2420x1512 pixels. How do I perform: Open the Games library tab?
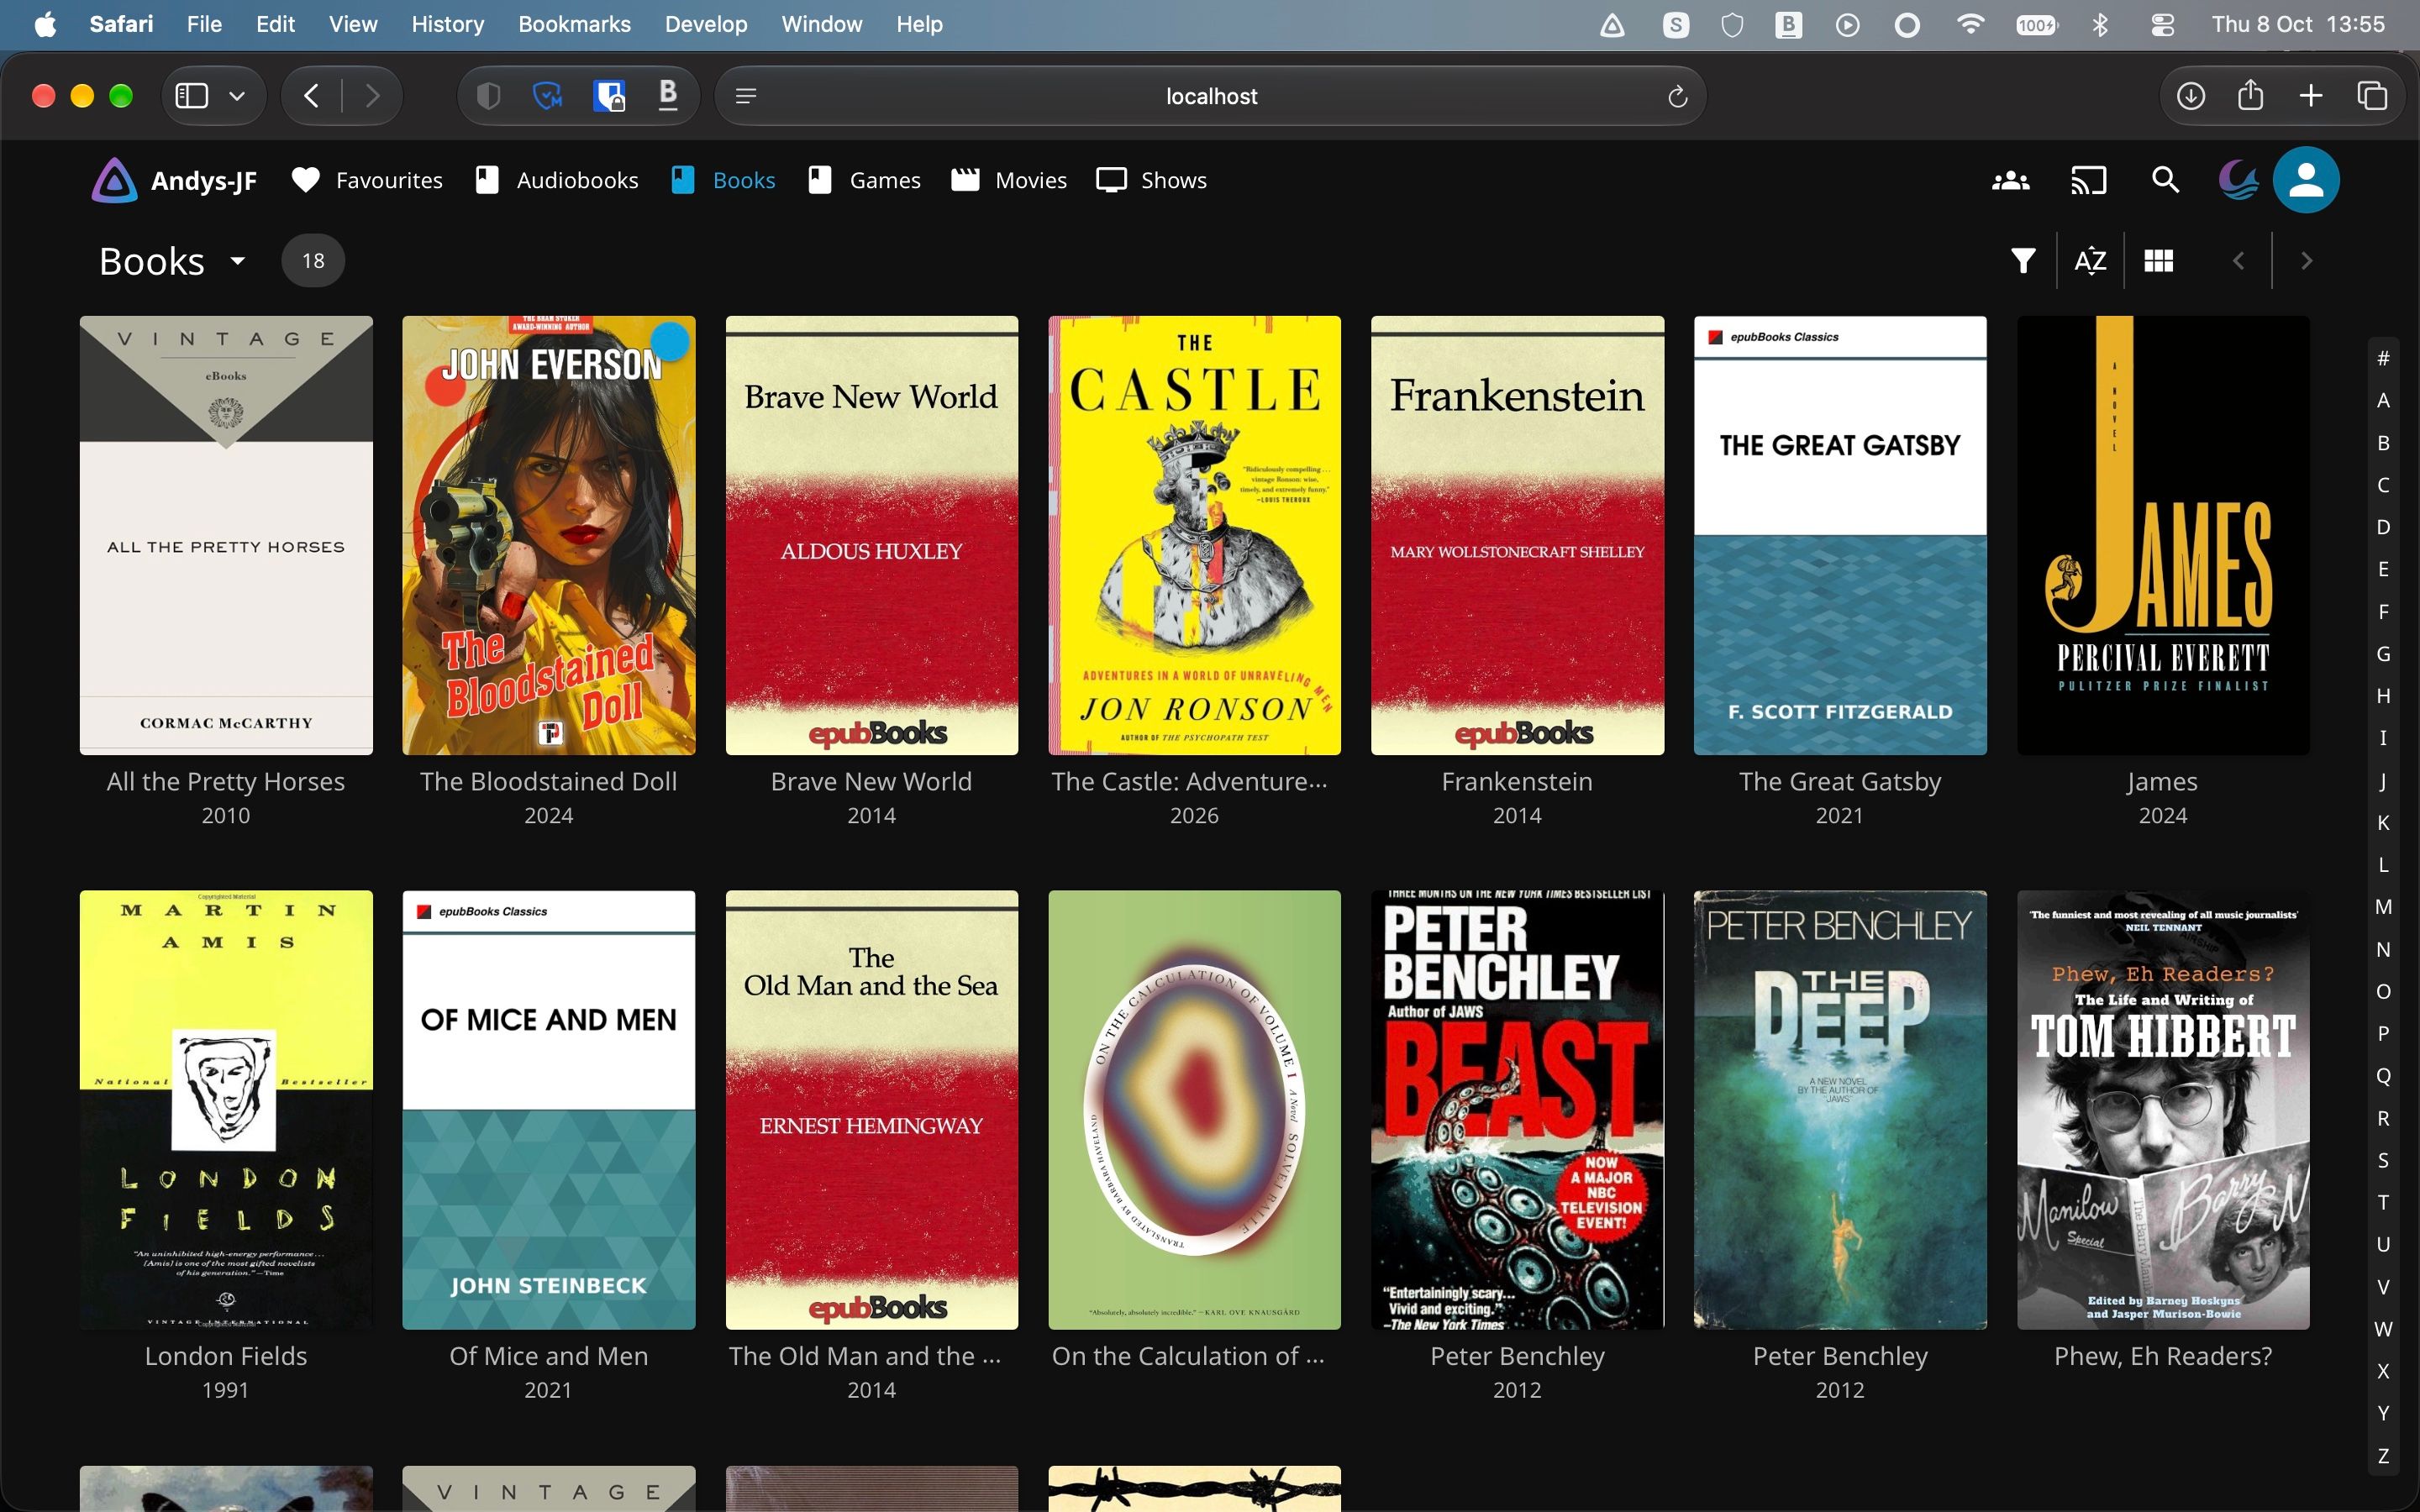click(864, 180)
